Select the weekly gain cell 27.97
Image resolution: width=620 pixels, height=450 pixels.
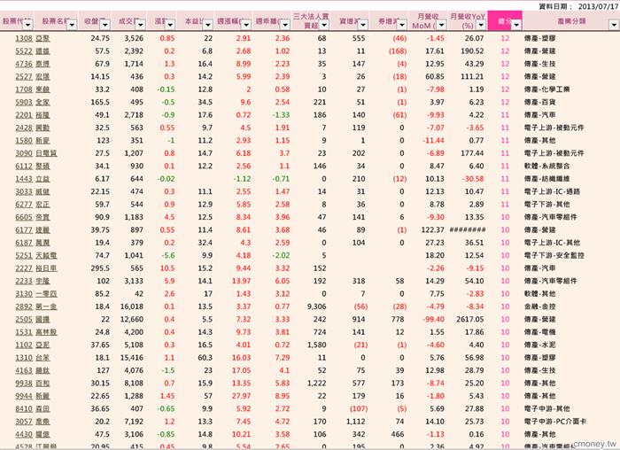coord(242,396)
